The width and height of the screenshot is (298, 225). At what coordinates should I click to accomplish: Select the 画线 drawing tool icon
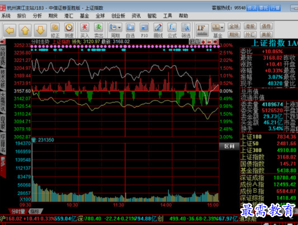[158, 30]
